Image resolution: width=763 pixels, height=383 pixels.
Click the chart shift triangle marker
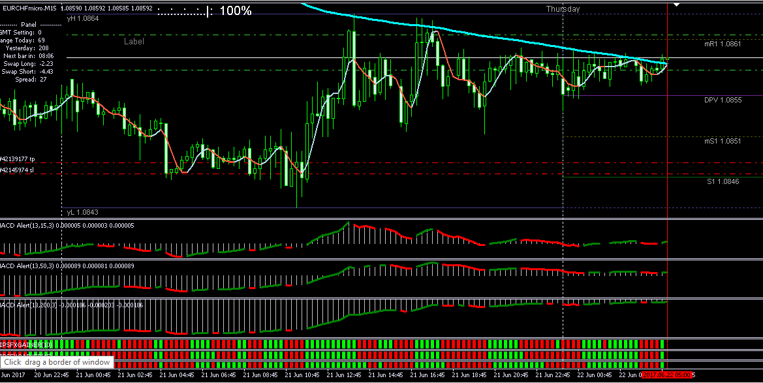click(676, 4)
